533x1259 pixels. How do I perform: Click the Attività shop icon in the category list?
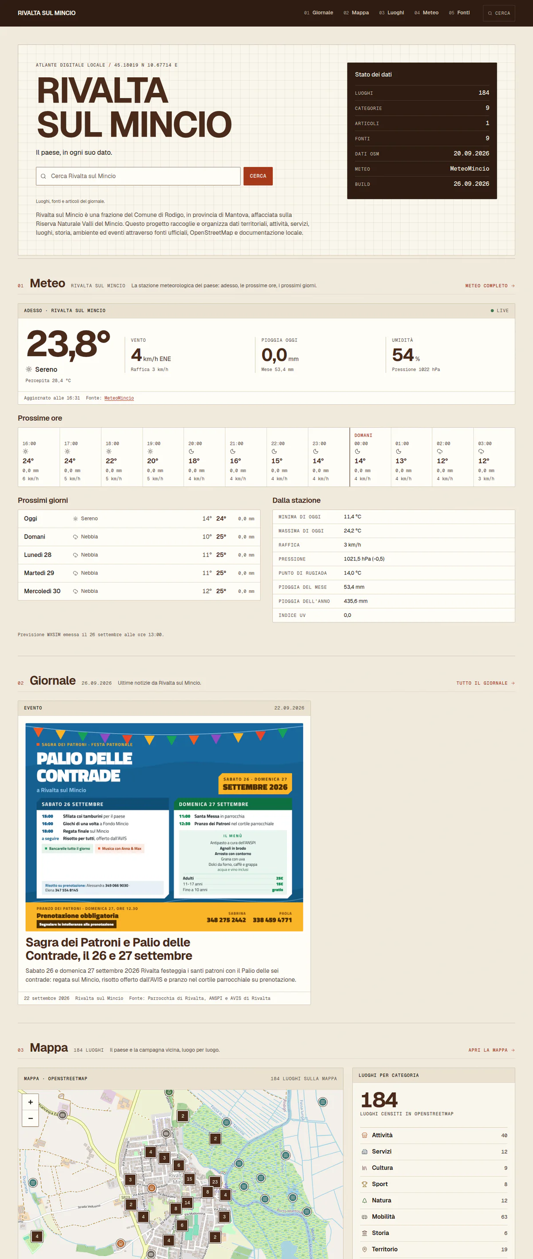[x=365, y=1135]
